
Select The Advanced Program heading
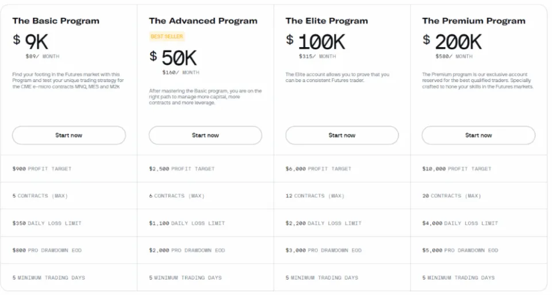pos(203,21)
